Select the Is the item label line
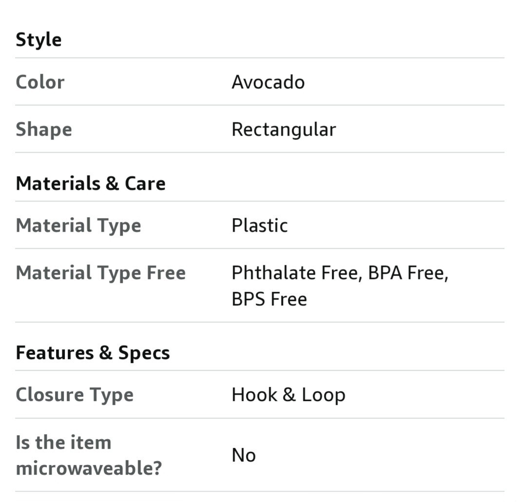Viewport: 517px width, 502px height. pos(63,442)
